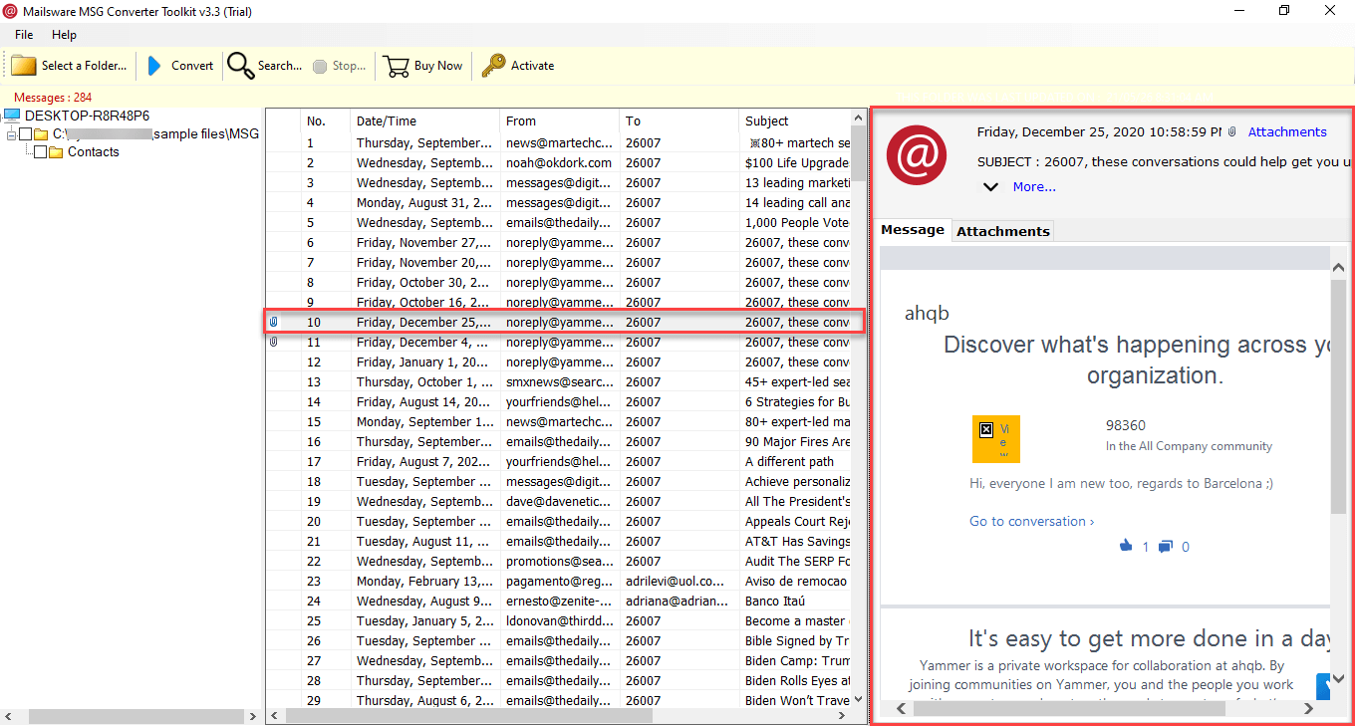Click the preview date Friday, December 25, 2020
This screenshot has width=1355, height=726.
point(1099,131)
